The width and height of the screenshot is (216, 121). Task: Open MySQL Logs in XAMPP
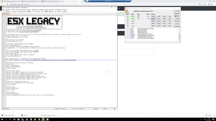click(x=169, y=19)
